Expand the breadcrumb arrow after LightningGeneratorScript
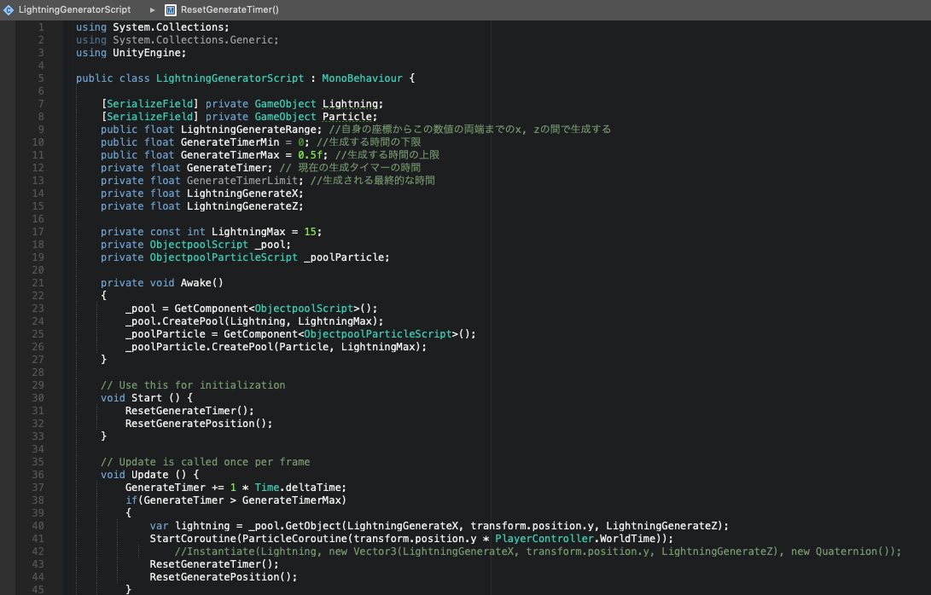This screenshot has height=595, width=931. [x=152, y=9]
